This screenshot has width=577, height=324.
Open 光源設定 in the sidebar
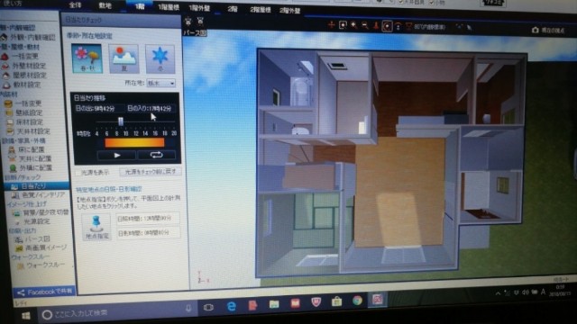click(32, 222)
